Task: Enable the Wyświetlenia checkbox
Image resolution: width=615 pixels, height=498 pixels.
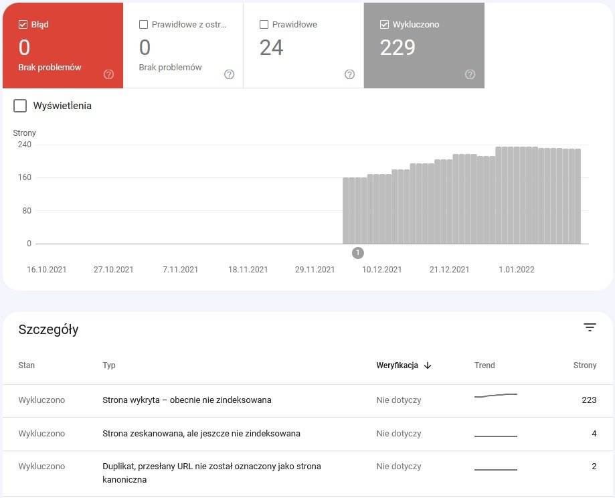Action: tap(20, 106)
